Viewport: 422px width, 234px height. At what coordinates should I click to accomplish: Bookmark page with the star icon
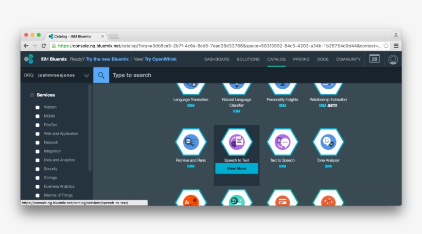point(386,46)
